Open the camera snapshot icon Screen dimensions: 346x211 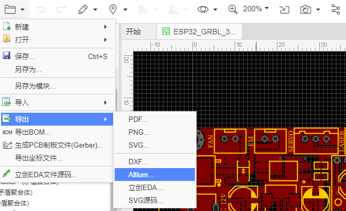tap(306, 10)
